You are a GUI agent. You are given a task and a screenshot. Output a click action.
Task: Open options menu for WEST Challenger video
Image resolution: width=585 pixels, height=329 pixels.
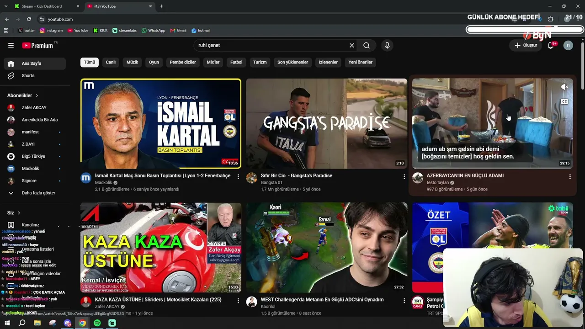click(404, 301)
